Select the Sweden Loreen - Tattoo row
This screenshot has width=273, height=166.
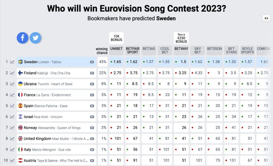[56, 62]
